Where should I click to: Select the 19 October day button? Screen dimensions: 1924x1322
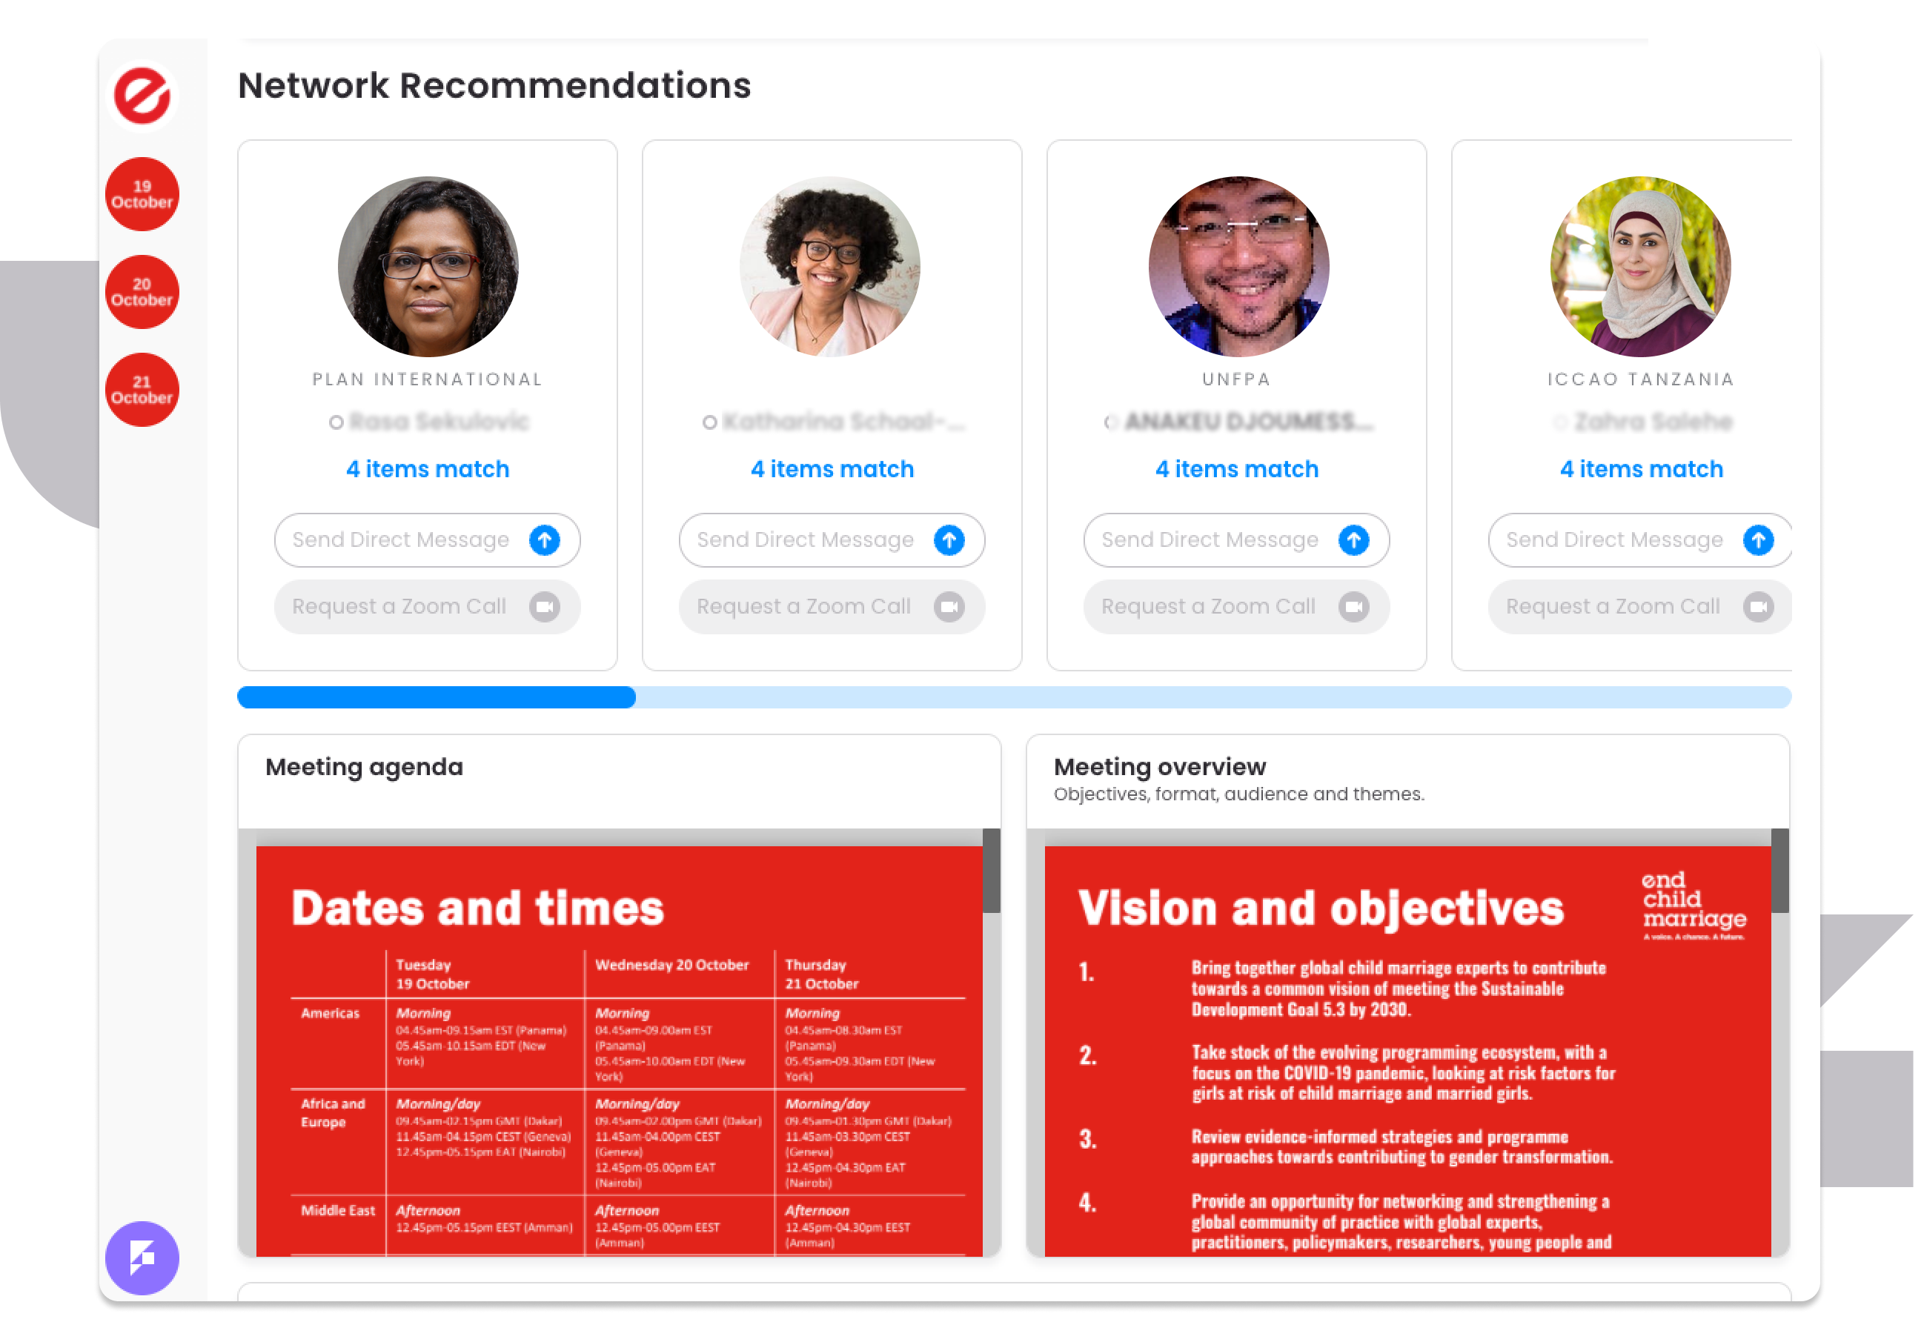(142, 195)
